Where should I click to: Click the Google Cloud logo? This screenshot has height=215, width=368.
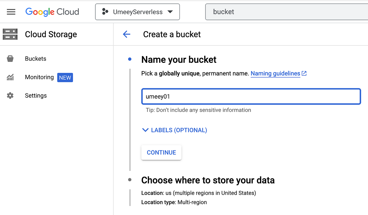click(x=52, y=12)
